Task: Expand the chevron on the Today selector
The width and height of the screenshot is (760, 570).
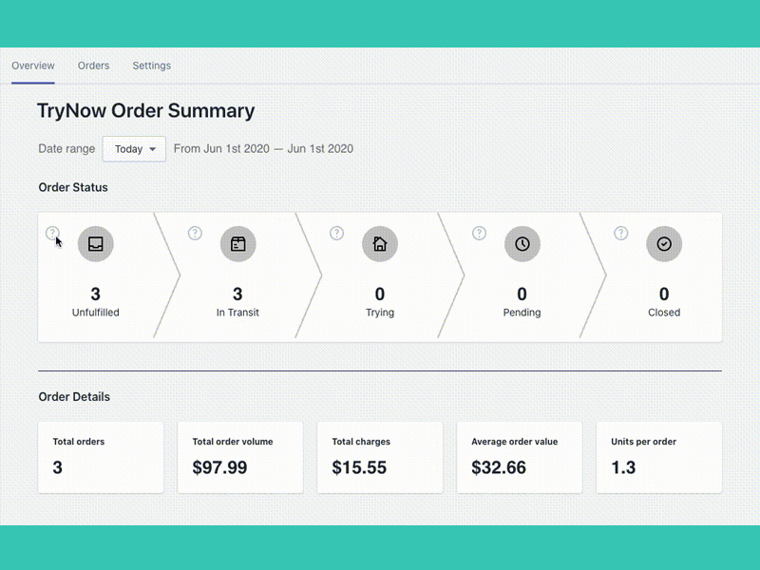Action: click(x=153, y=149)
